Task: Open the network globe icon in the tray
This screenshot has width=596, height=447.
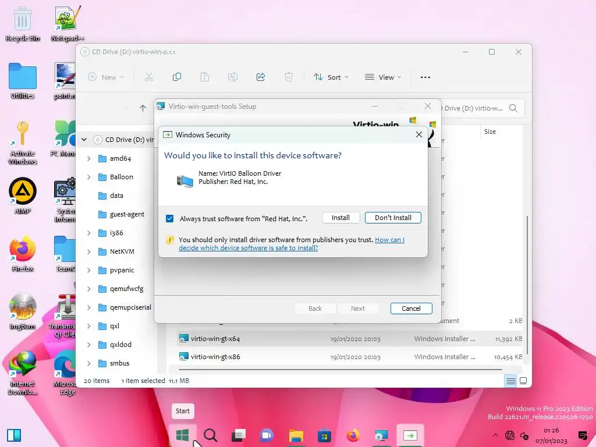Action: point(510,435)
